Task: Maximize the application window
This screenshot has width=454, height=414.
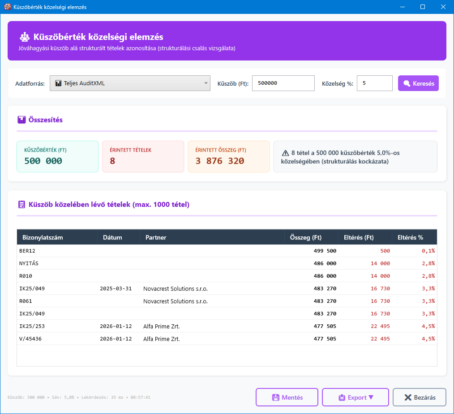Action: coord(422,7)
